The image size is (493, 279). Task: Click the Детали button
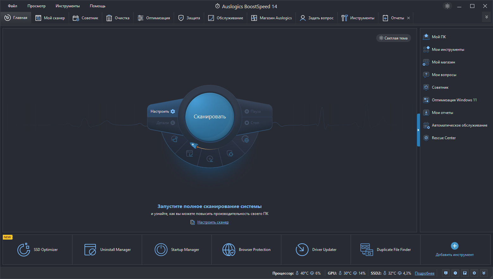click(165, 123)
